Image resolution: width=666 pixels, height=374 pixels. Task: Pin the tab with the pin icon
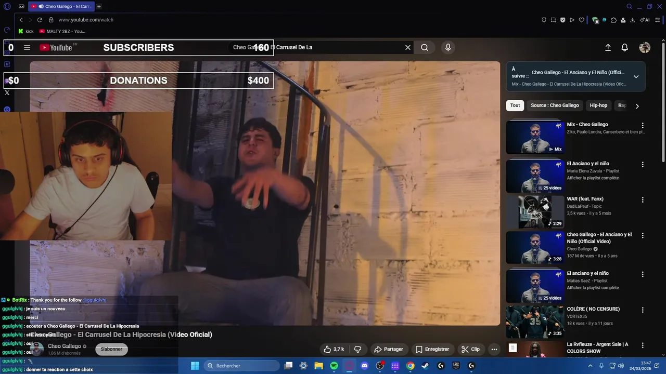point(544,20)
